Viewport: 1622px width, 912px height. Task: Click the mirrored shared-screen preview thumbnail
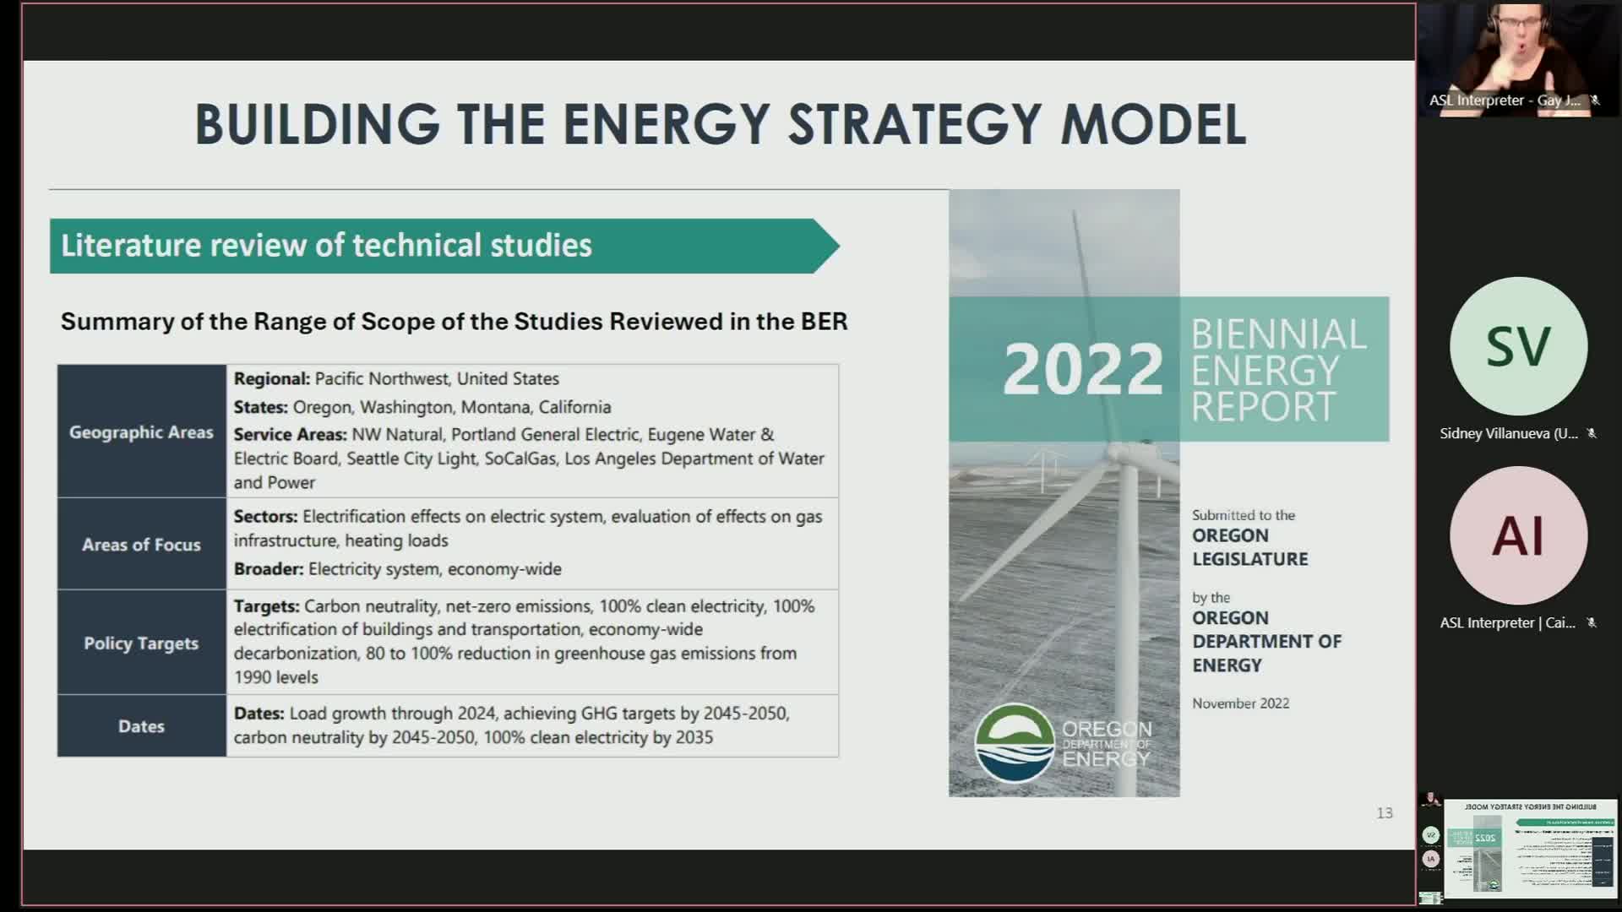tap(1530, 848)
